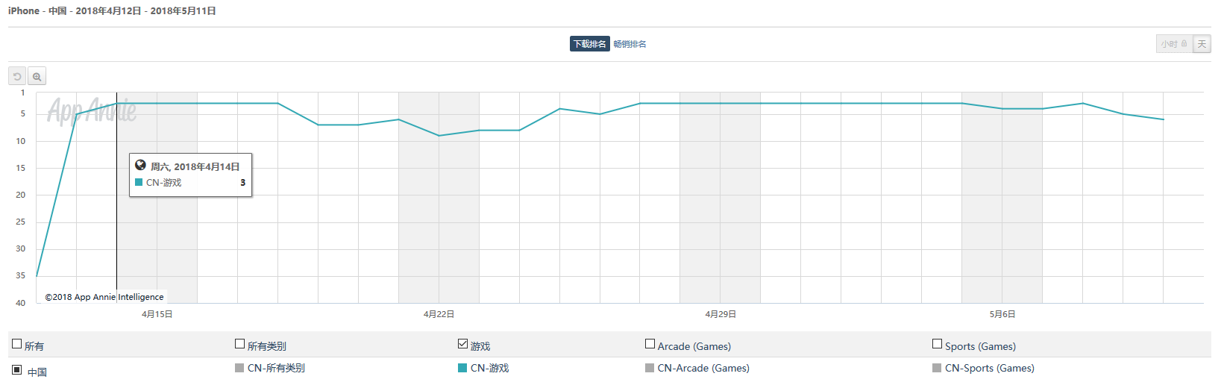Click the globe icon in the tooltip
This screenshot has width=1224, height=388.
pyautogui.click(x=140, y=166)
